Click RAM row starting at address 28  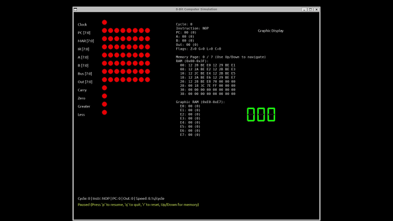(207, 86)
